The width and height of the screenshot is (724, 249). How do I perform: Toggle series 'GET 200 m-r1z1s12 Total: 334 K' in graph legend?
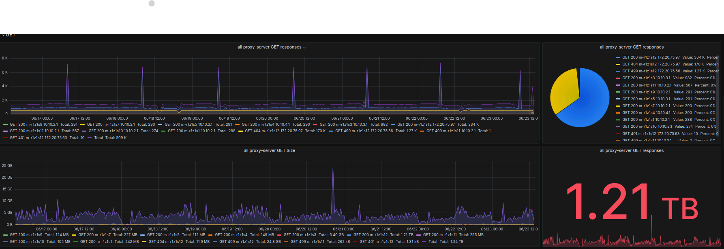click(x=435, y=124)
